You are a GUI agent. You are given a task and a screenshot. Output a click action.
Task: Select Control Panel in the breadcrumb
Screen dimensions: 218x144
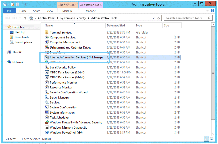46,18
